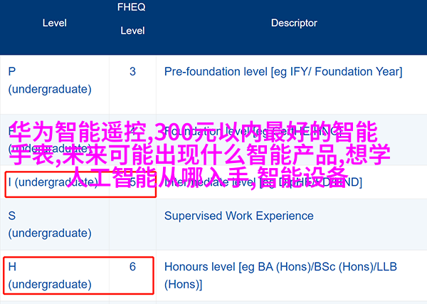Click the pink overlay text second line
This screenshot has width=427, height=304.
pyautogui.click(x=200, y=155)
